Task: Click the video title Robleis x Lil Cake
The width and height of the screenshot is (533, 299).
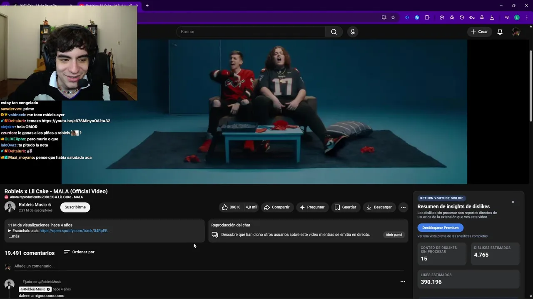Action: pos(56,191)
